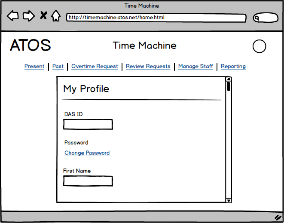Go to Overtime Request page

(x=95, y=66)
